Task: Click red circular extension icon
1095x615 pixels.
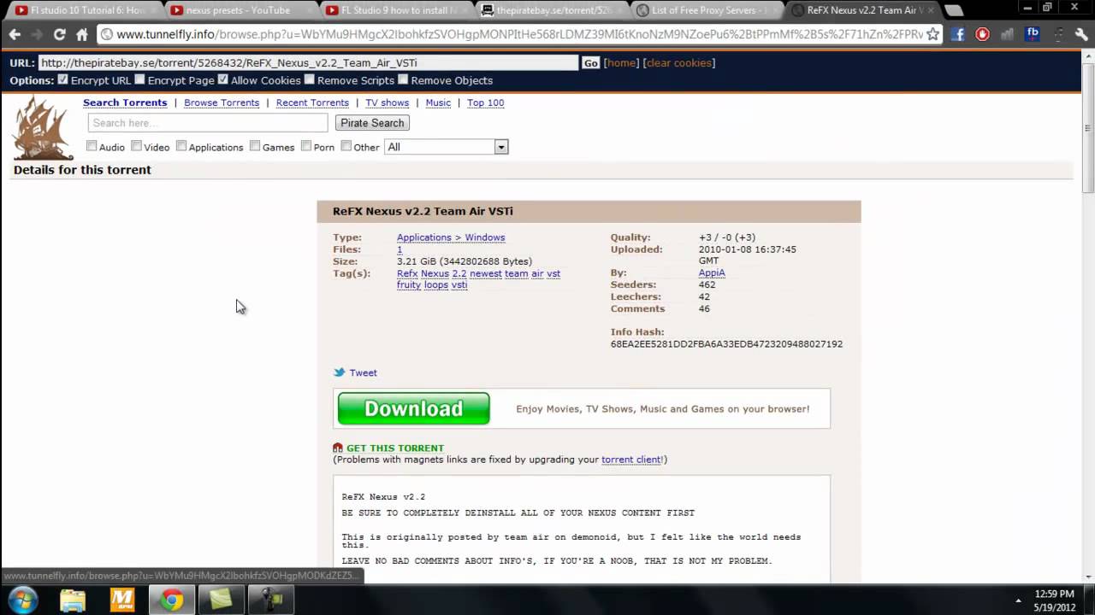Action: pyautogui.click(x=983, y=34)
